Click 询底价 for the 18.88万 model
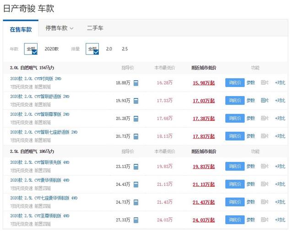This screenshot has height=232, width=293. pyautogui.click(x=235, y=82)
